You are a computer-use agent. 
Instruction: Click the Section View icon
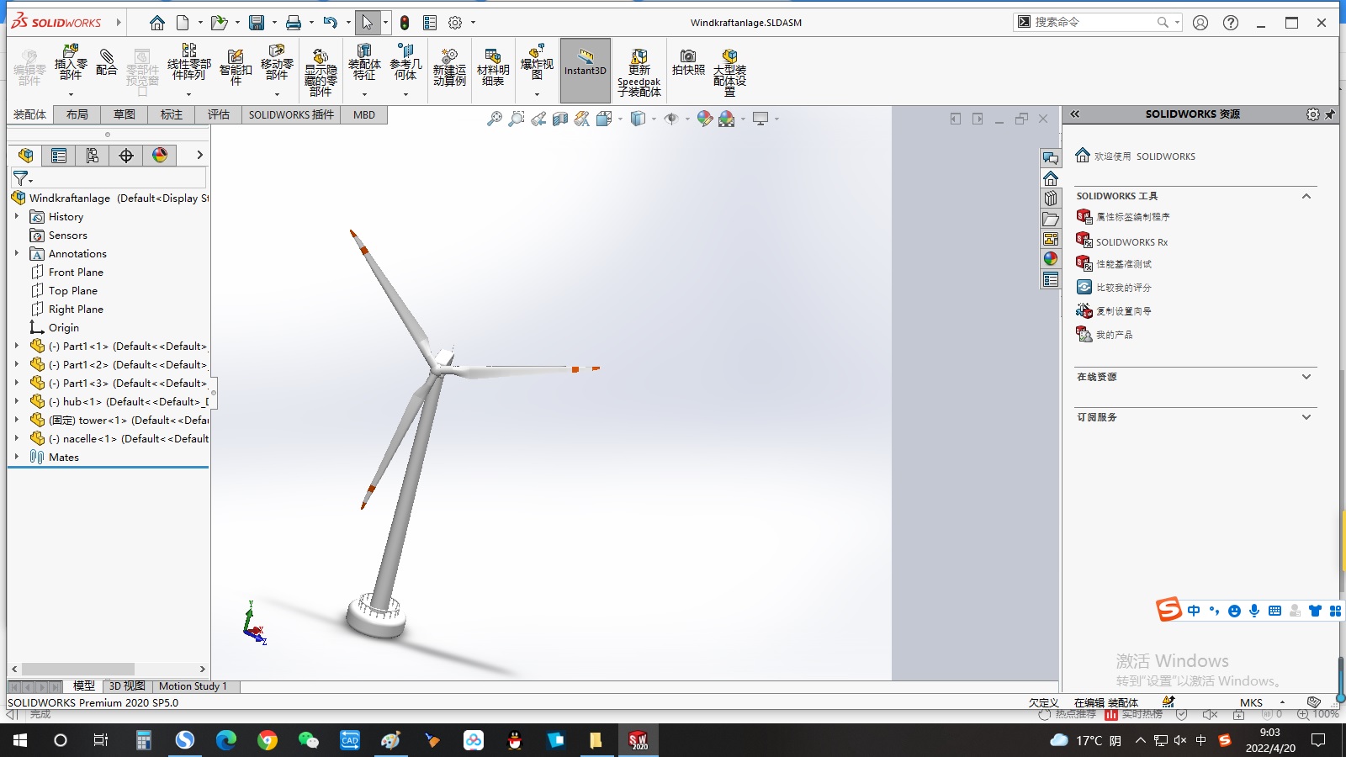(560, 119)
